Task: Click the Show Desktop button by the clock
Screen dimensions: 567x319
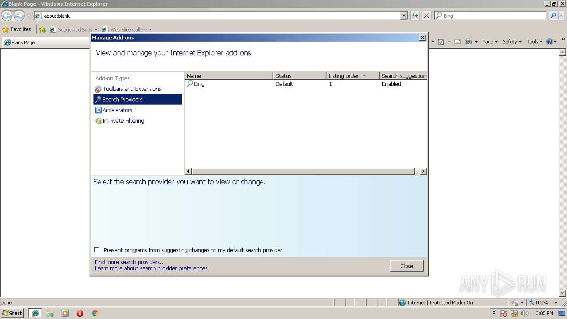Action: tap(562, 313)
